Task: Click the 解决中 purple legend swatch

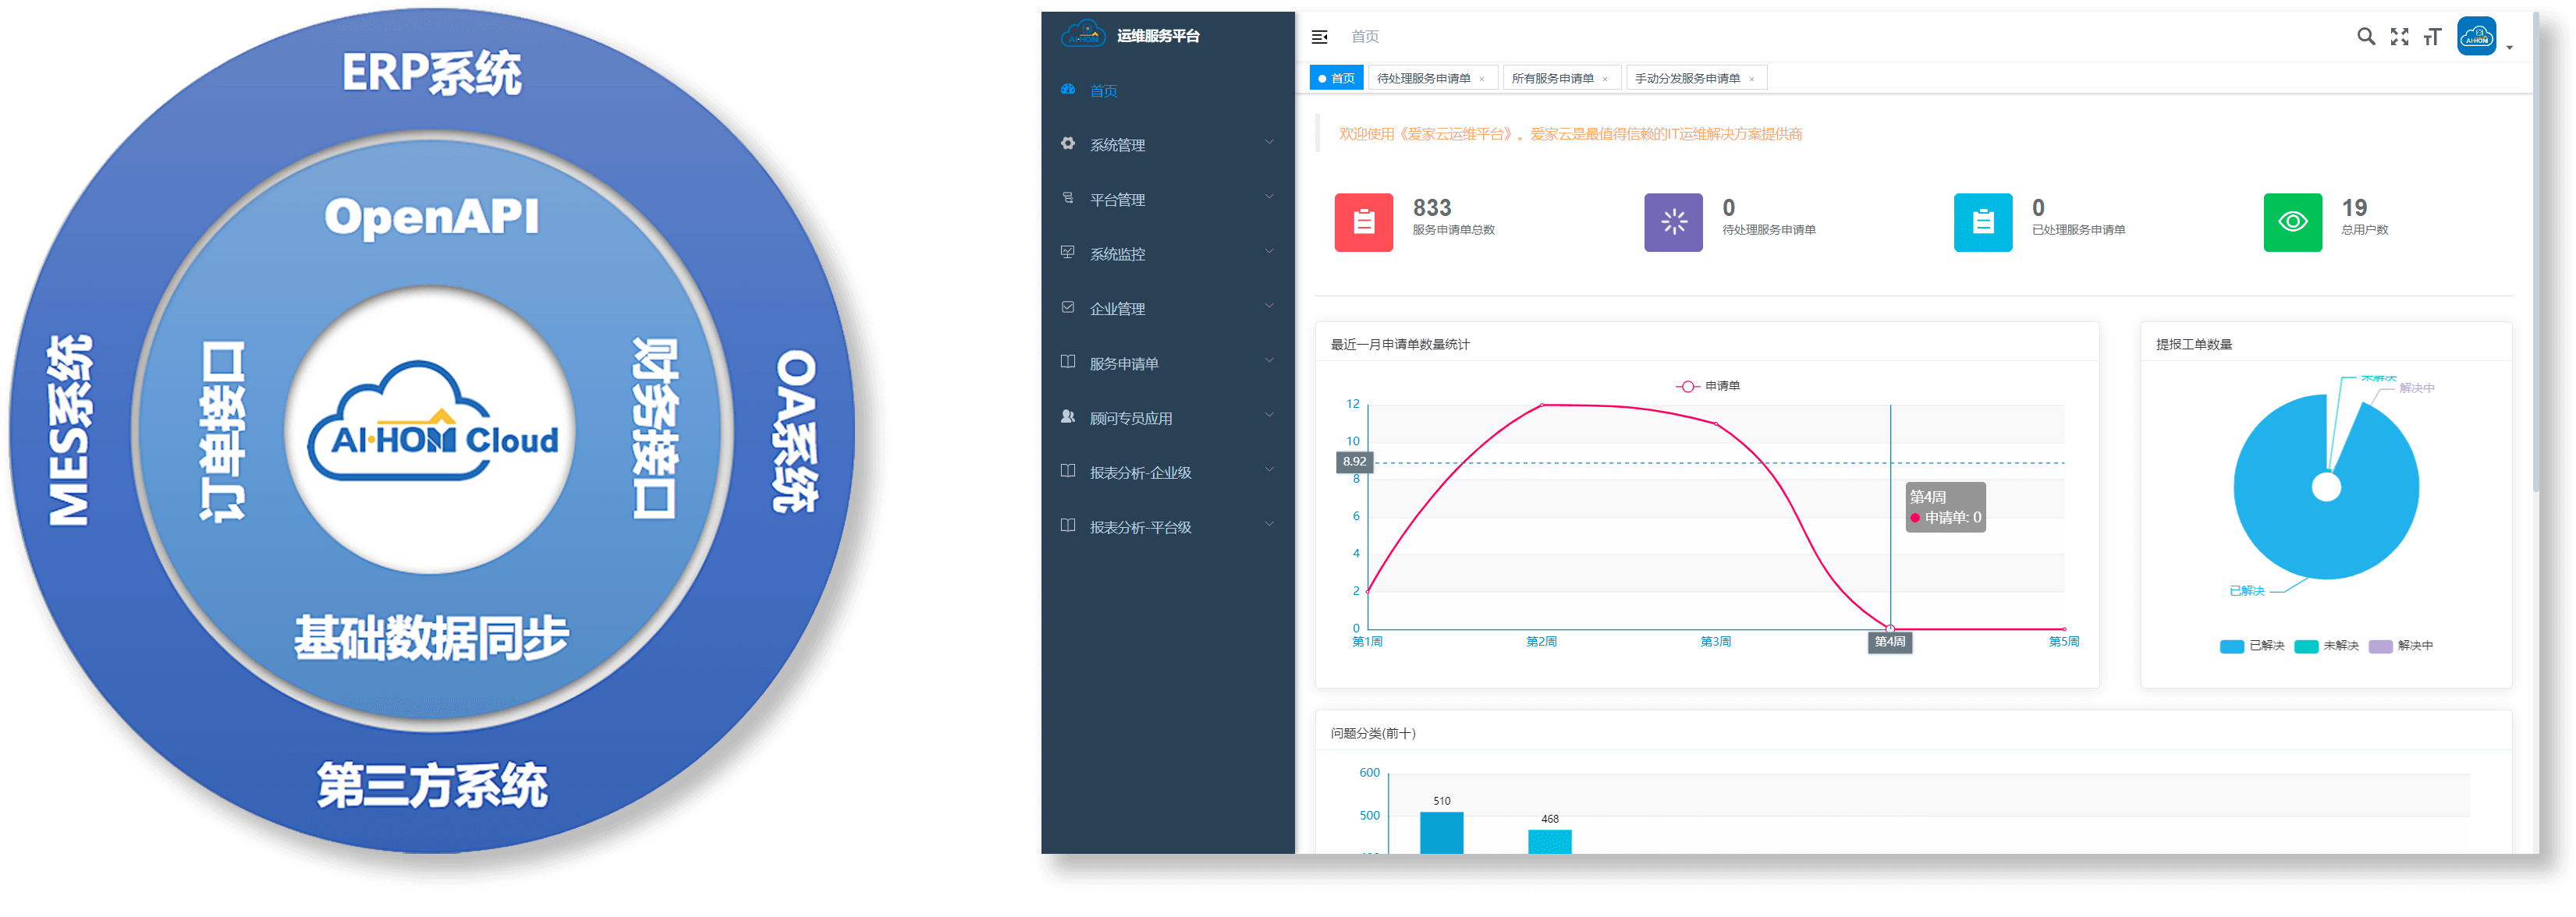Action: point(2380,646)
